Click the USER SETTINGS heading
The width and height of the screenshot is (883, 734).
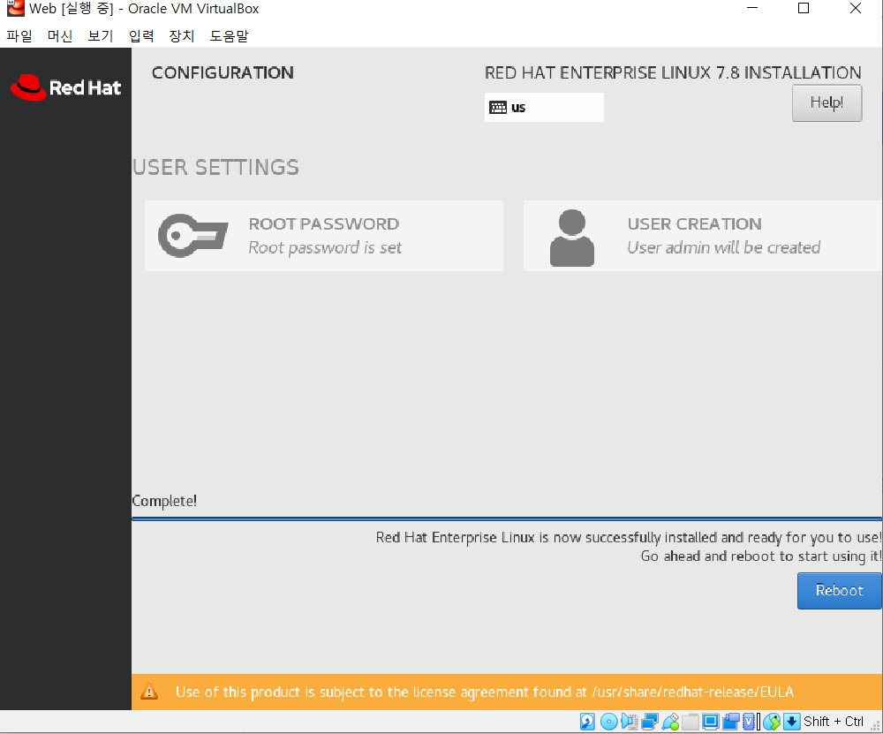[x=215, y=167]
